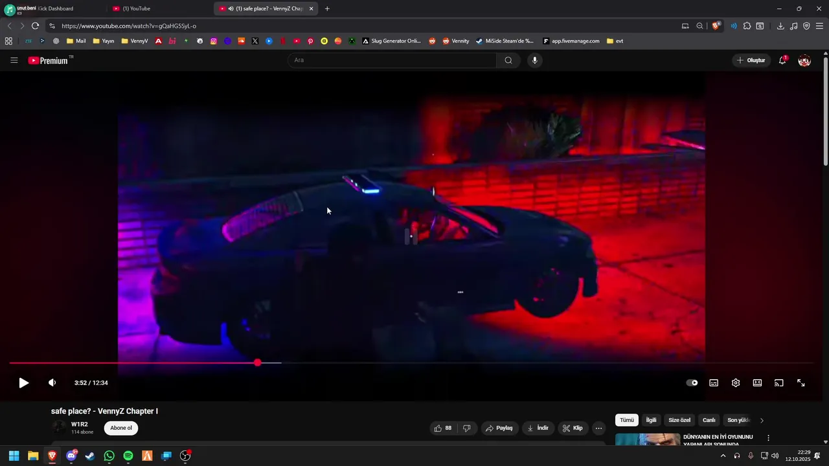Mute the video volume speaker icon
This screenshot has width=829, height=466.
click(52, 383)
